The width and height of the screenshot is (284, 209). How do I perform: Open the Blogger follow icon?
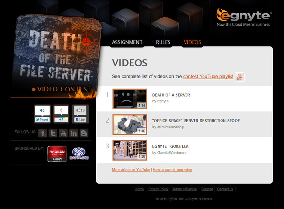(x=84, y=133)
